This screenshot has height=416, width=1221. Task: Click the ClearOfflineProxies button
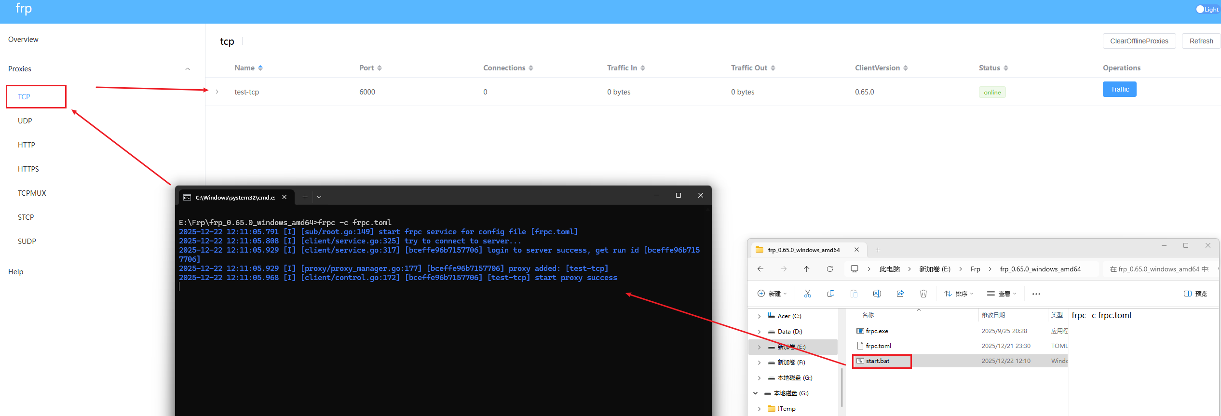[x=1139, y=41]
